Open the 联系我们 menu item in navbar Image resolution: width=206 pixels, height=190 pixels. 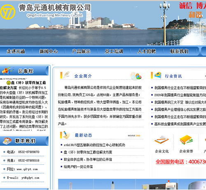click(179, 52)
